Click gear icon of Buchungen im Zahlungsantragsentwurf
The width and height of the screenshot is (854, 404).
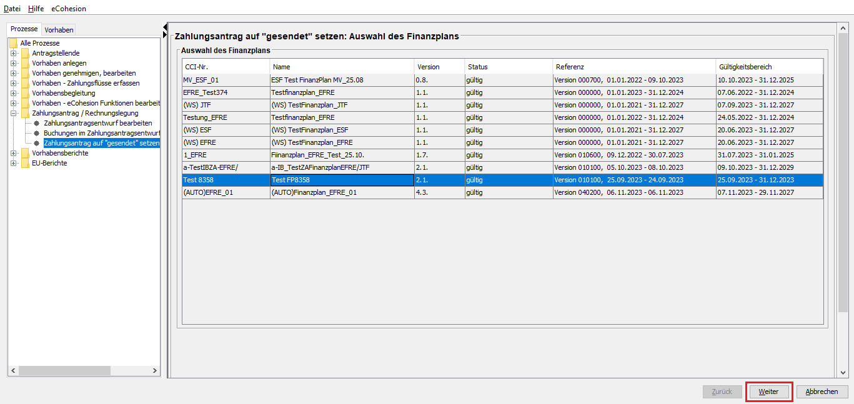pos(37,133)
